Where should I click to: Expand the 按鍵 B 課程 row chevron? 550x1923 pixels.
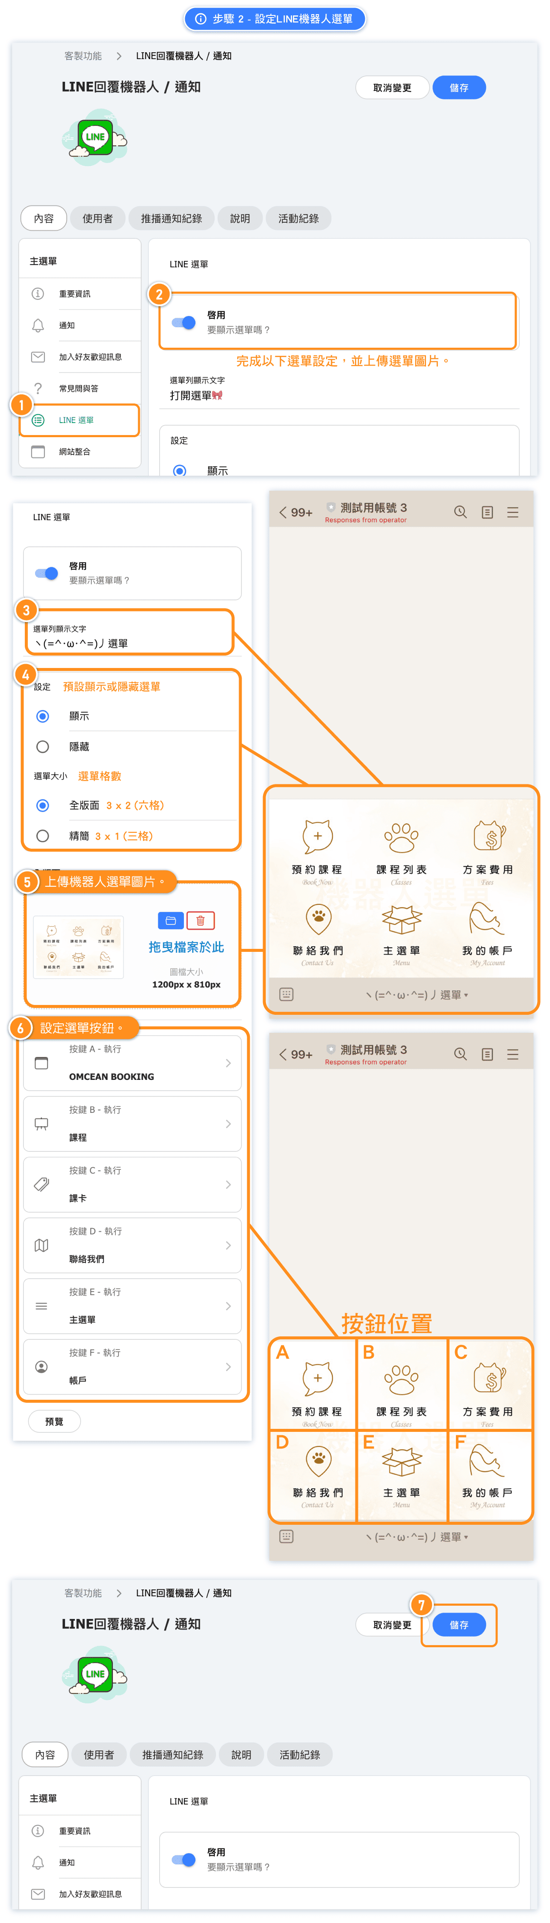pos(228,1124)
